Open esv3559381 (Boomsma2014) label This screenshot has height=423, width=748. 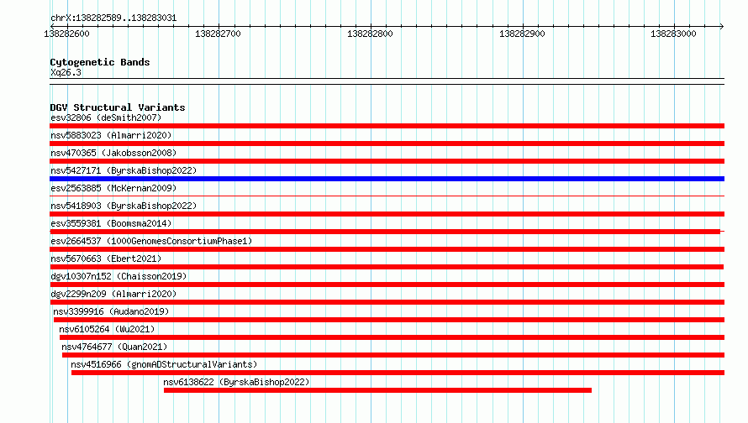tap(111, 223)
